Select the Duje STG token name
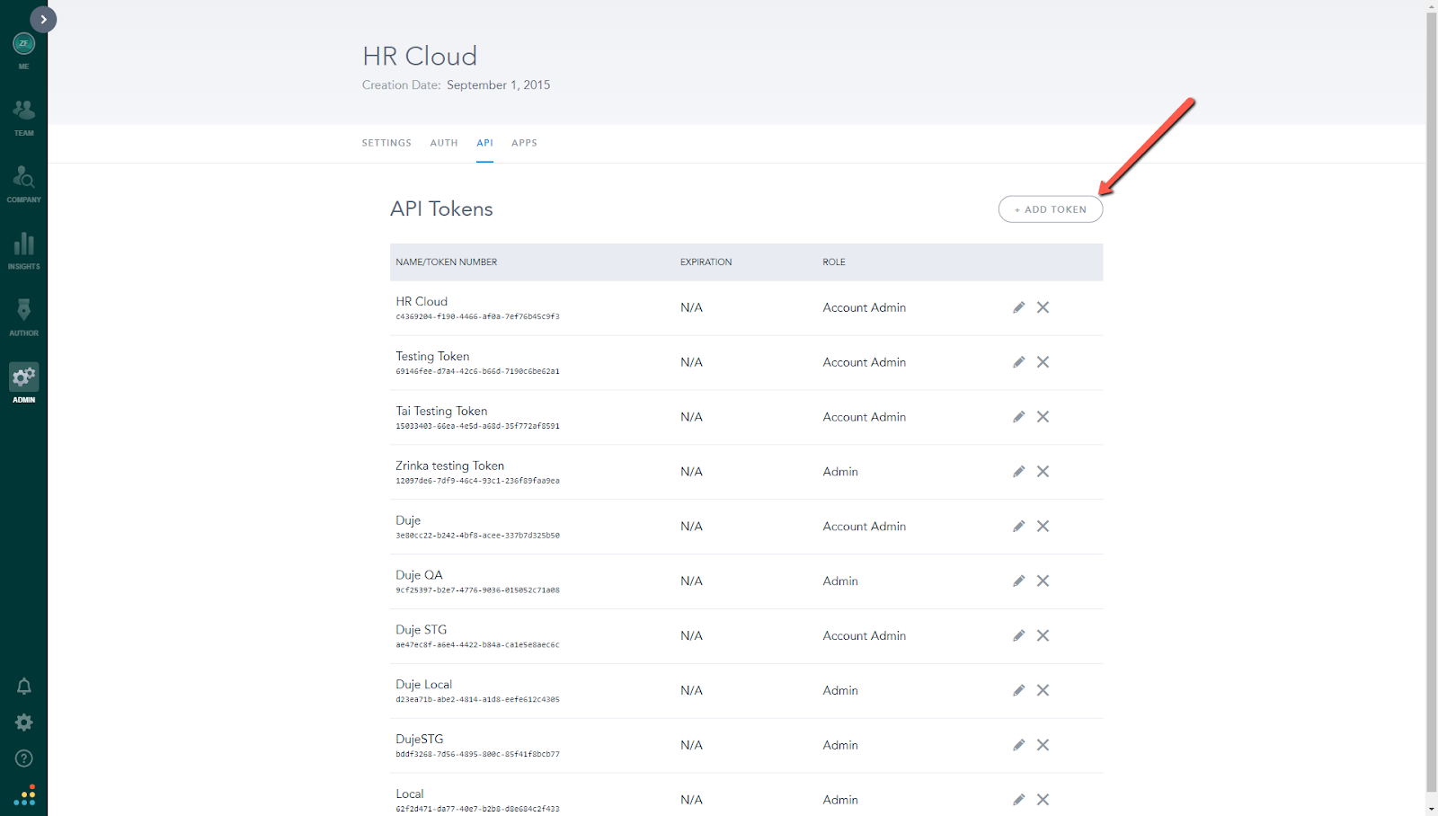 click(421, 630)
